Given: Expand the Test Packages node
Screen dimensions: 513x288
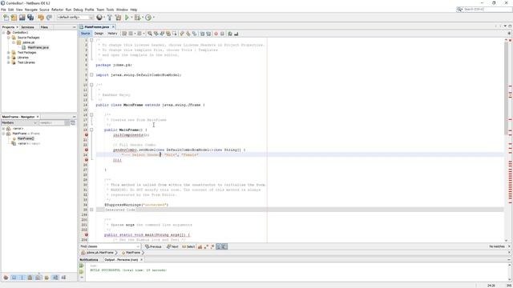Looking at the screenshot, I should point(9,53).
